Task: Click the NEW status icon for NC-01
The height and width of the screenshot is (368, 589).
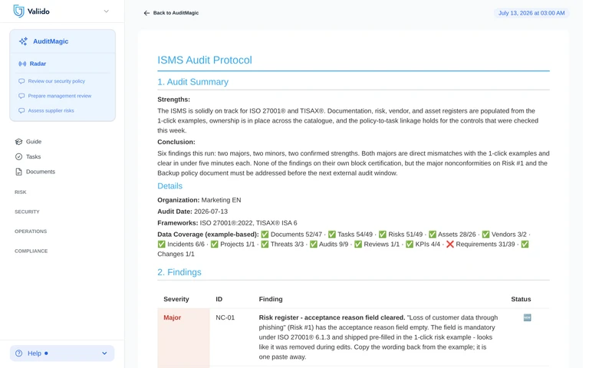Action: [x=527, y=317]
